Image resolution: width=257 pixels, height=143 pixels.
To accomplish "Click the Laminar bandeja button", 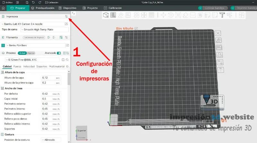I will click(x=214, y=8).
